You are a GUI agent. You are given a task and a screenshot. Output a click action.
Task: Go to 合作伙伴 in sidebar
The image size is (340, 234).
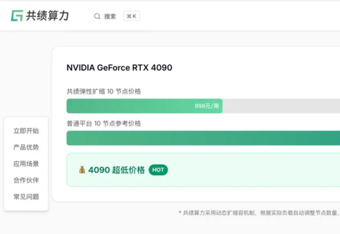pos(26,180)
